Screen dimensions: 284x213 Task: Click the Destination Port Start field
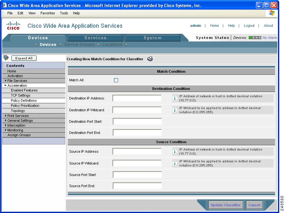point(137,121)
